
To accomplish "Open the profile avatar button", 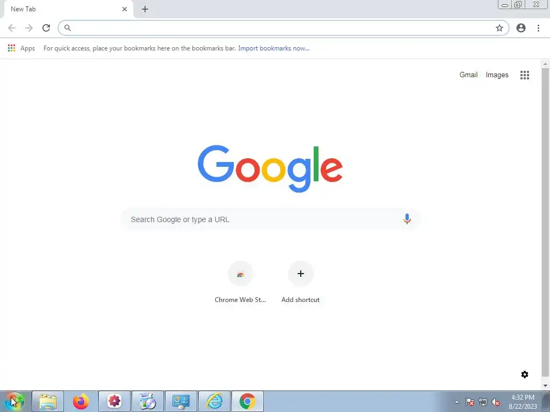I will click(x=521, y=28).
